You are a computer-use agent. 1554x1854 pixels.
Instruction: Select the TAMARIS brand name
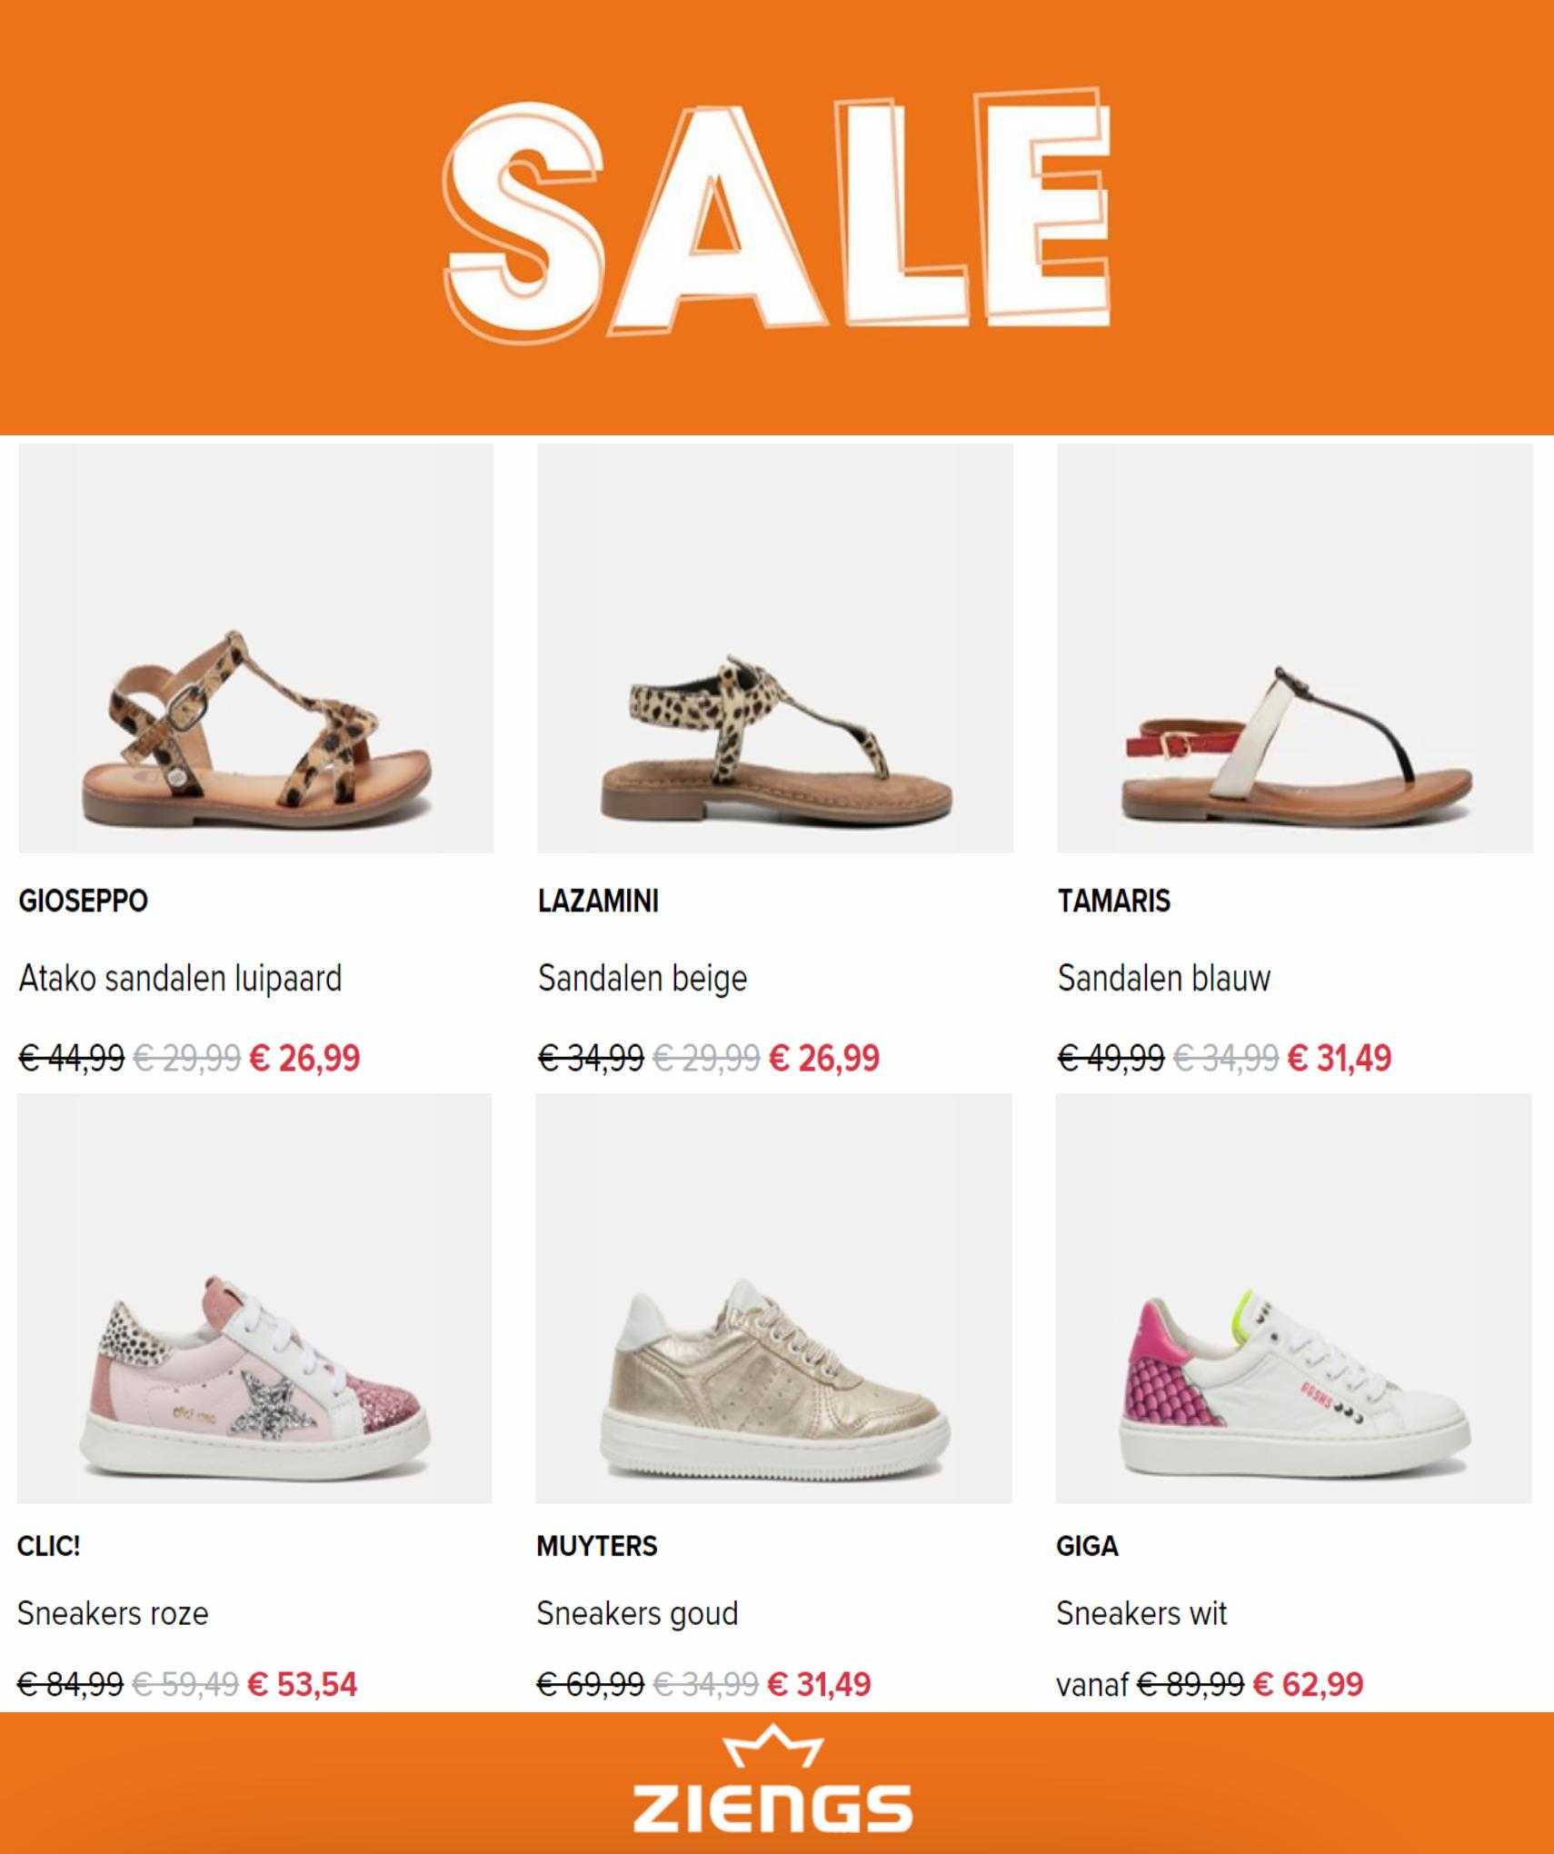(1114, 901)
